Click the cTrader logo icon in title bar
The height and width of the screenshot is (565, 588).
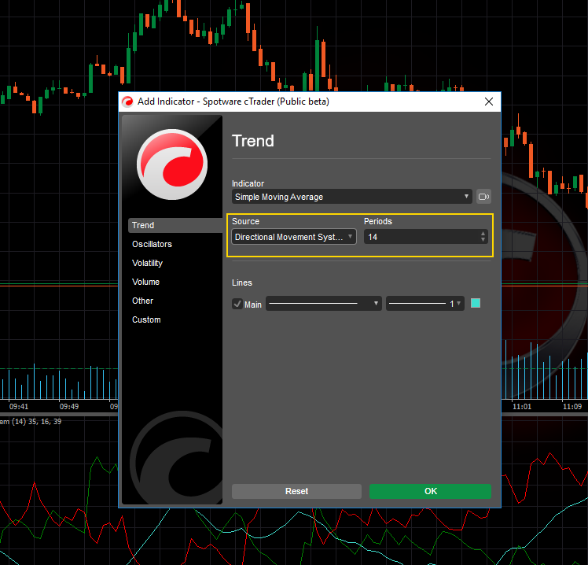(127, 102)
